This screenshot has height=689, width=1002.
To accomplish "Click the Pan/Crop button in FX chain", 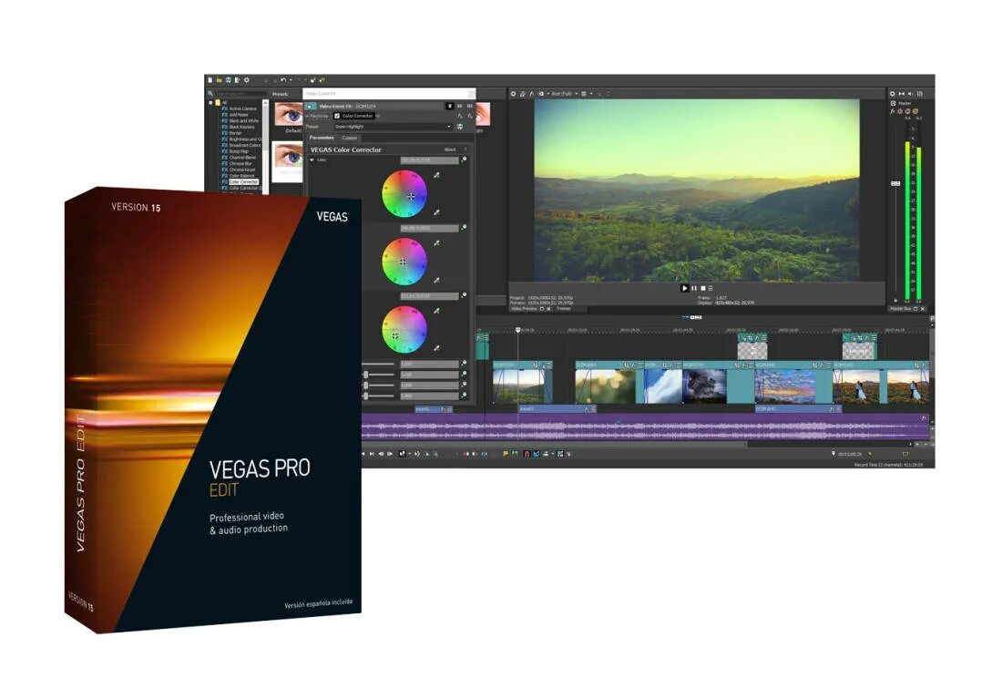I will (x=319, y=117).
